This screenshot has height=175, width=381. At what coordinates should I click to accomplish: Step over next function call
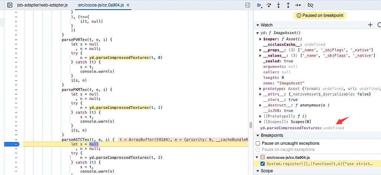(x=269, y=5)
